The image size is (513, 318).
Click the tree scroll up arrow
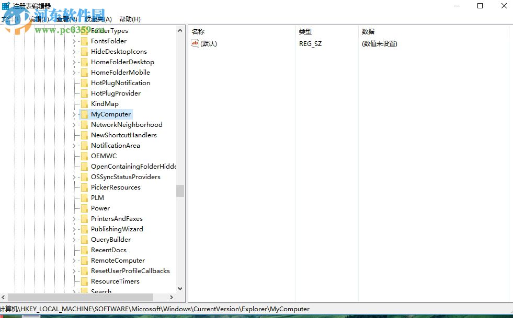pos(180,30)
